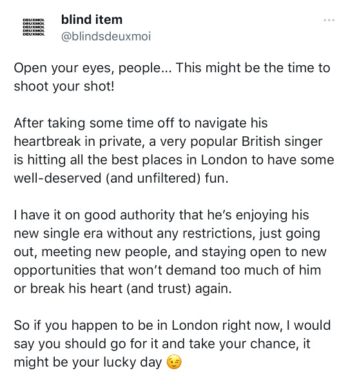Open the @blindsdeuxmoi handle link
348x384 pixels.
click(x=106, y=37)
